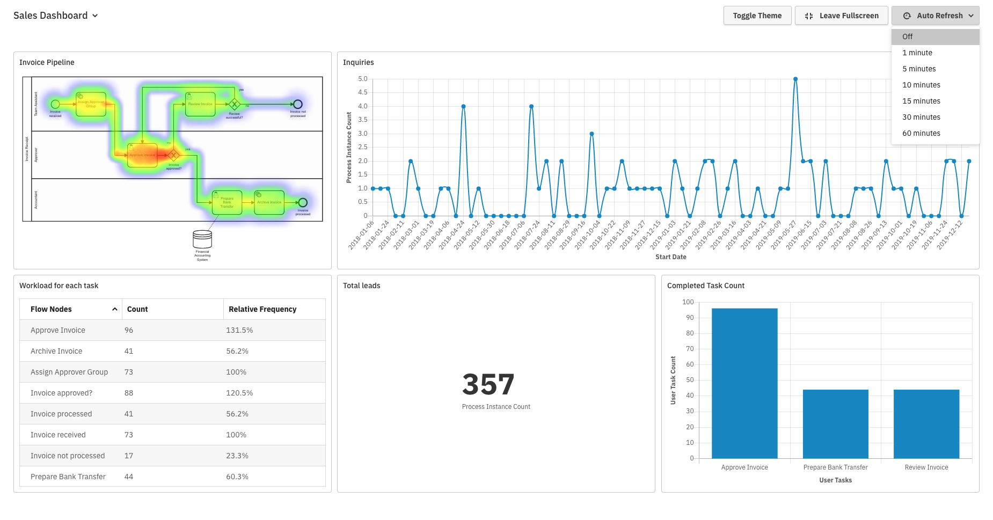
Task: Click the shrink icon on Leave Fullscreen
Action: coord(809,16)
